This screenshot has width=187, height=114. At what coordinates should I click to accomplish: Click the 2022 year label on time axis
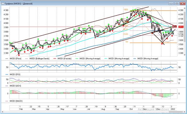173,109
